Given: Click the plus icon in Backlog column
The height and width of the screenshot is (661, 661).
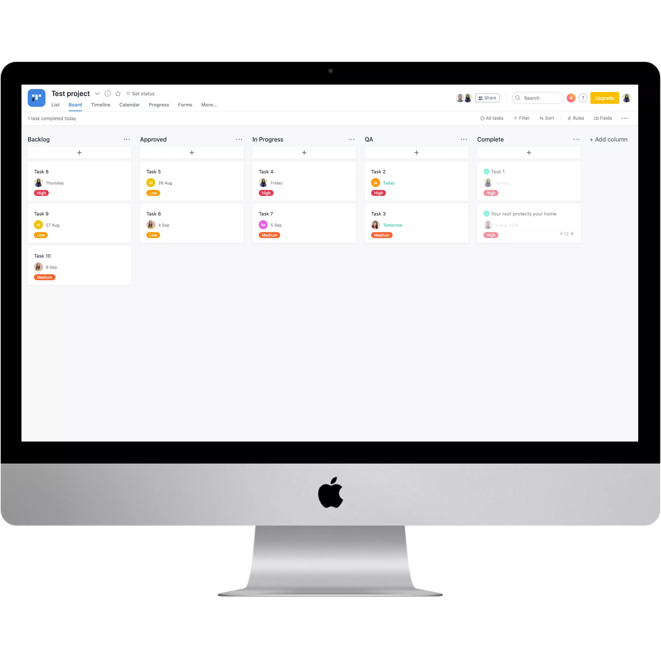Looking at the screenshot, I should pyautogui.click(x=79, y=153).
